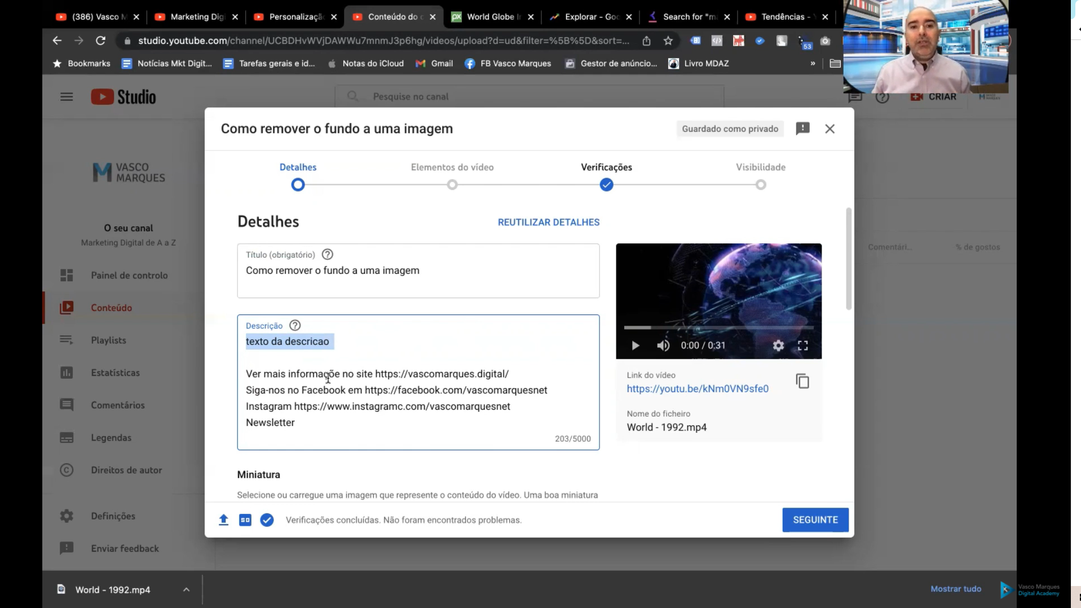This screenshot has height=608, width=1081.
Task: Open the Painel de controlo section
Action: (x=129, y=275)
